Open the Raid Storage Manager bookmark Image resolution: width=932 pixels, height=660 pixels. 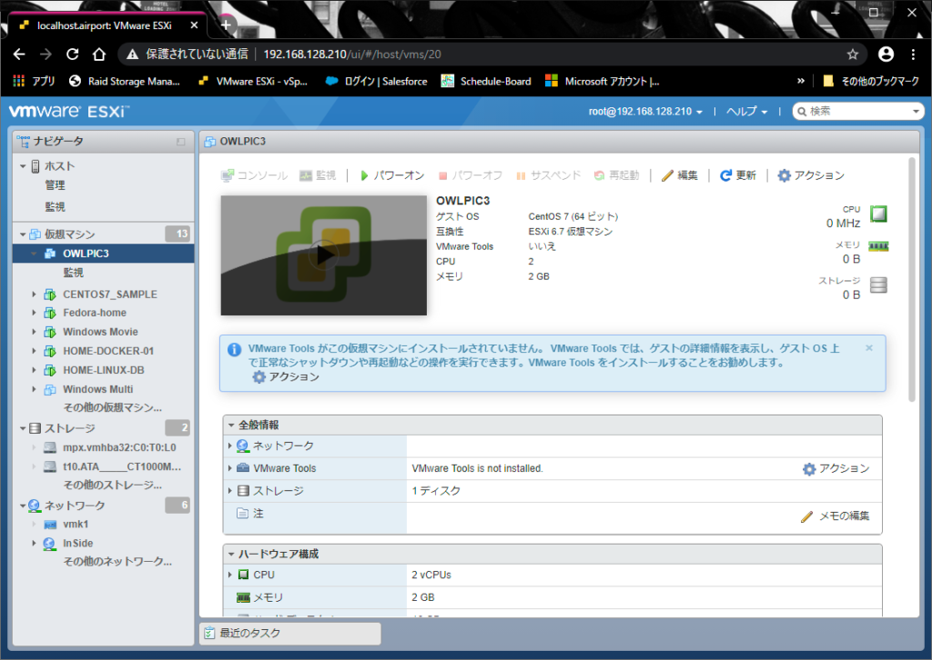[x=124, y=81]
